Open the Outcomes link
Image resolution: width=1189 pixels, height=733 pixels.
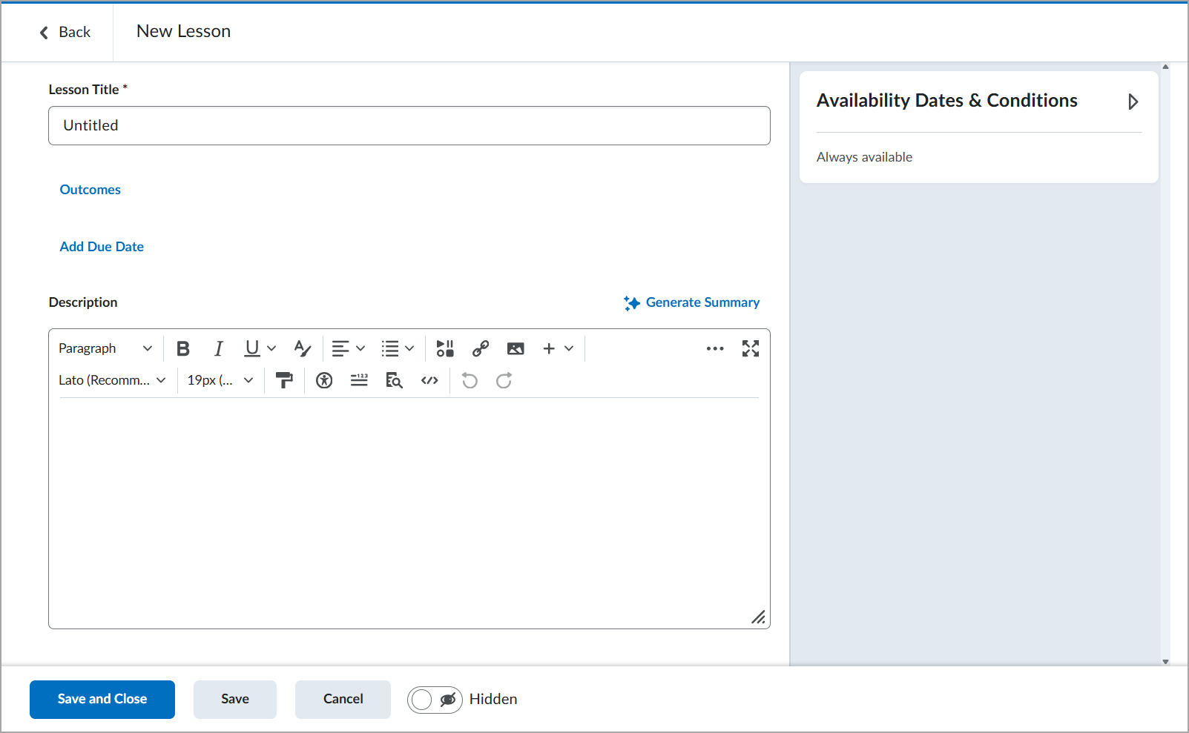[x=90, y=190]
